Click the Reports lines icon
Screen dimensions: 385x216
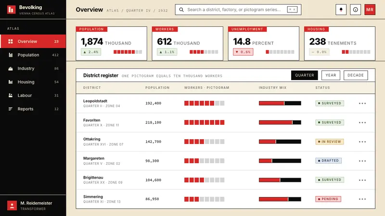[10, 109]
